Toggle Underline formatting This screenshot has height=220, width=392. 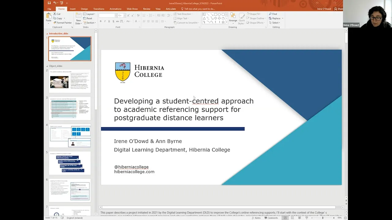[x=109, y=21]
